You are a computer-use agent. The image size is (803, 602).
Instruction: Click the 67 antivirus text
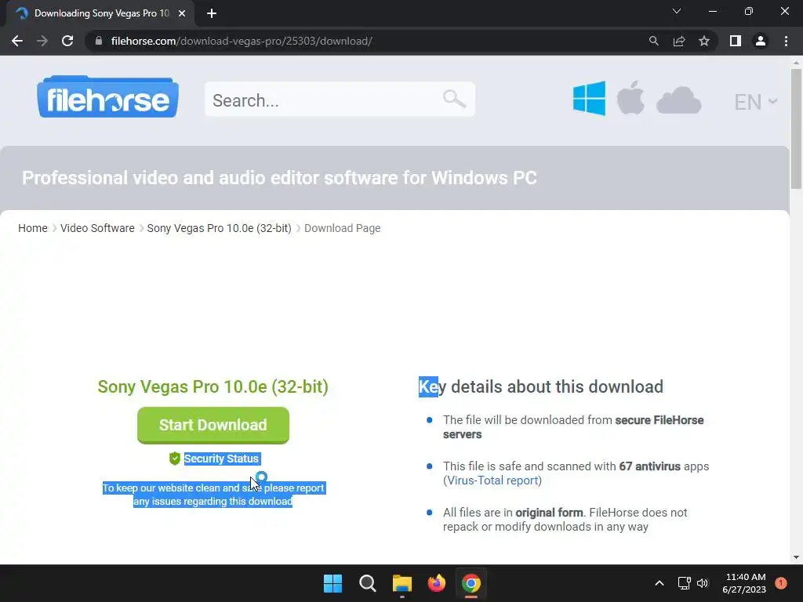tap(649, 466)
